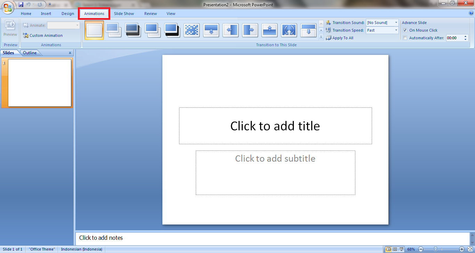Click the 68% zoom level
The image size is (475, 253).
(411, 249)
